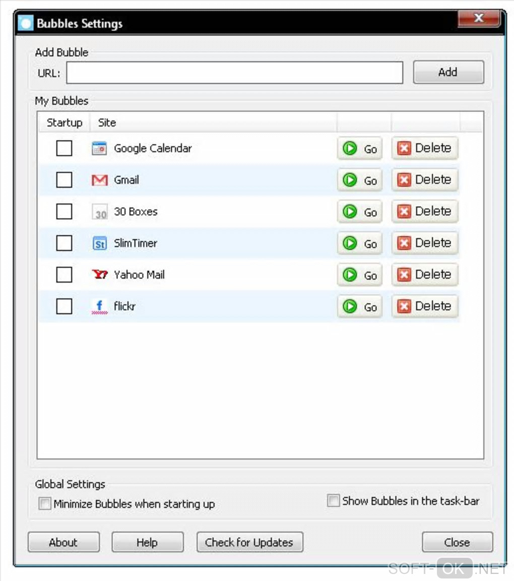Image resolution: width=514 pixels, height=581 pixels.
Task: Click the Add button
Action: pos(448,72)
